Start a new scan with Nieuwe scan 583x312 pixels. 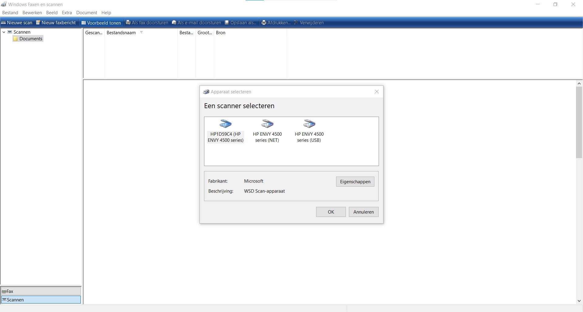tap(17, 23)
